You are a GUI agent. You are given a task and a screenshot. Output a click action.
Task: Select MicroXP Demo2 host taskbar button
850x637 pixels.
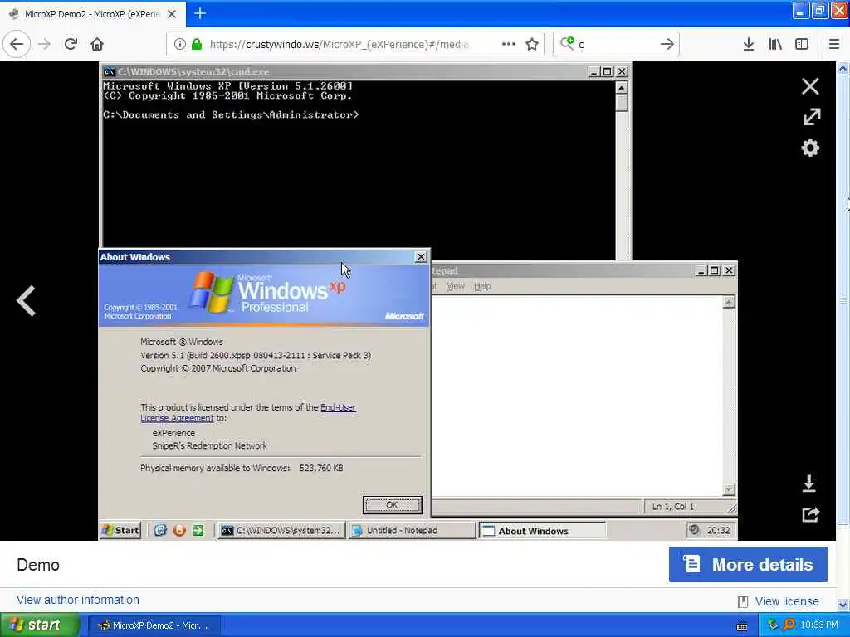[154, 625]
